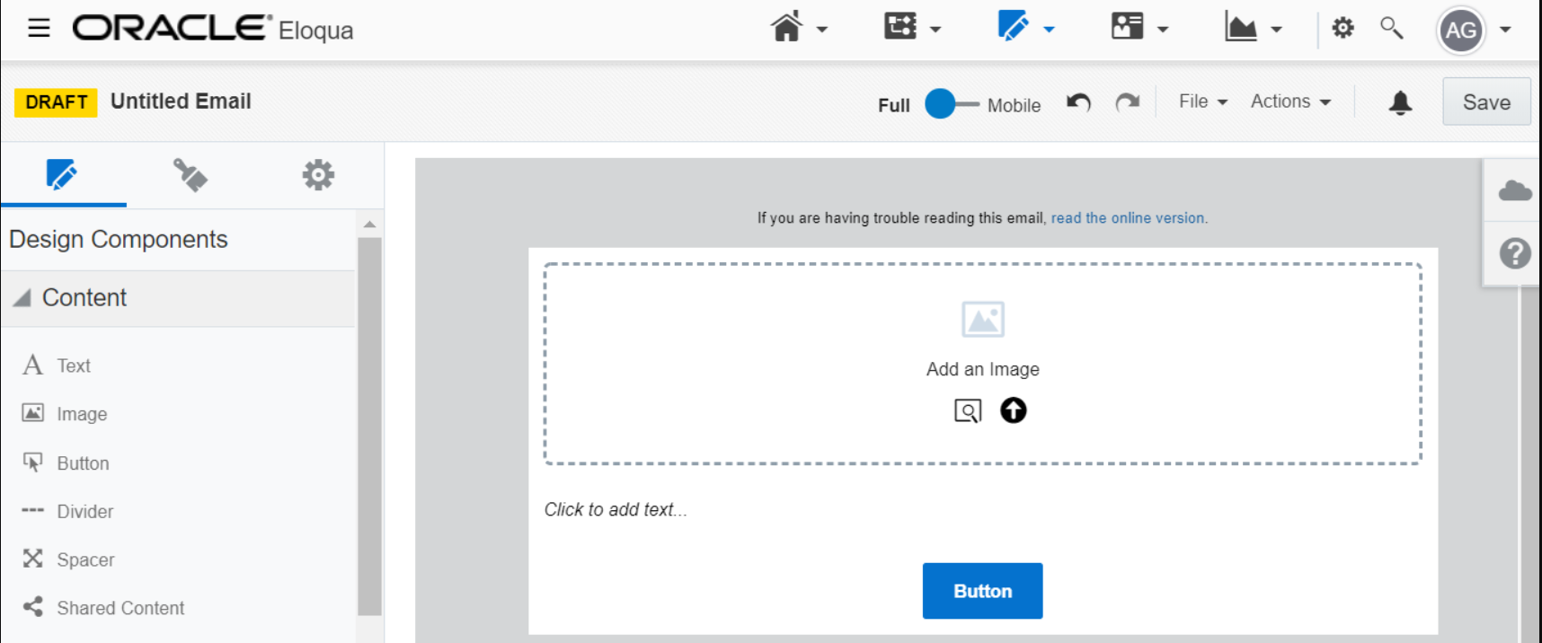
Task: Expand the Audience menu arrow
Action: click(x=1163, y=30)
